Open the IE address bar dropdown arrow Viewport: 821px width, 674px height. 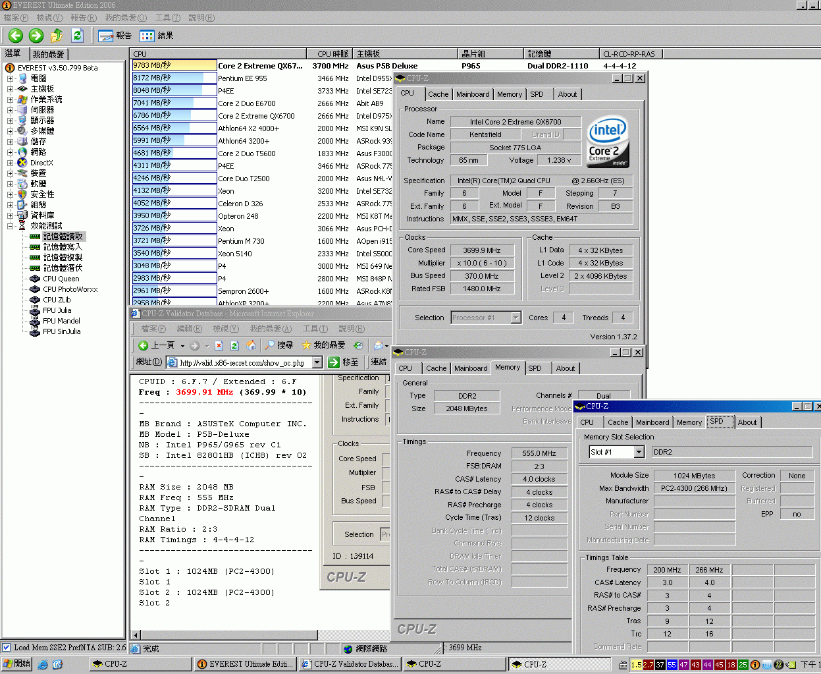coord(317,362)
